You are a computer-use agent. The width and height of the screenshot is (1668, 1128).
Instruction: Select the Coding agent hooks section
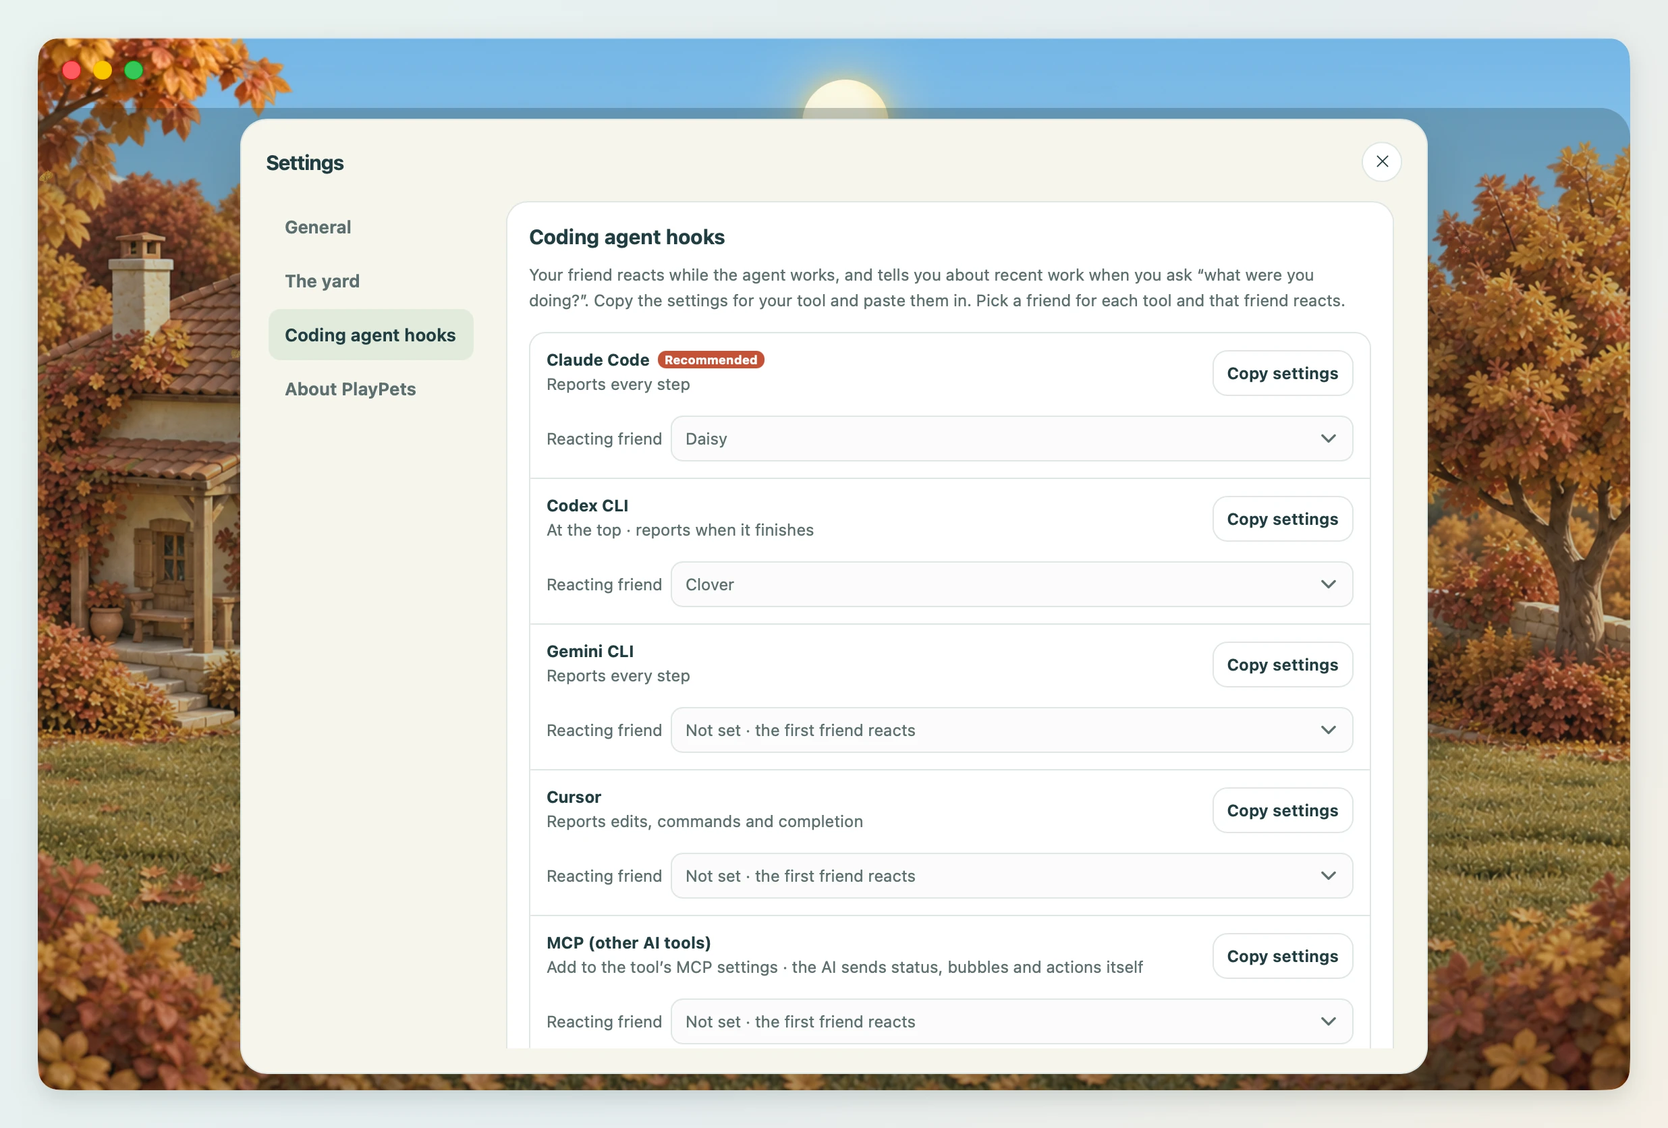(x=370, y=335)
